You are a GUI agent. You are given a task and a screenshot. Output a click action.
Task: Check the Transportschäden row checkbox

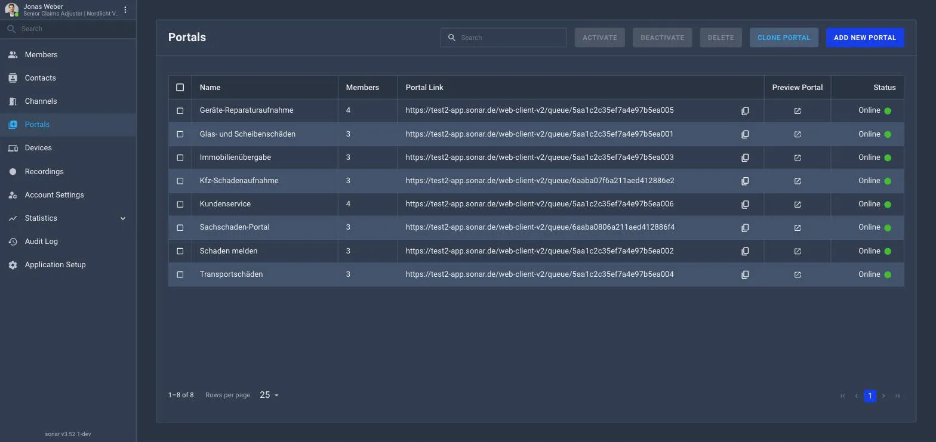[x=180, y=274]
